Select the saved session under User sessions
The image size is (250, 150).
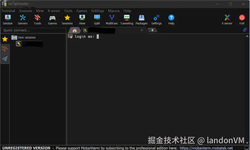(x=30, y=44)
